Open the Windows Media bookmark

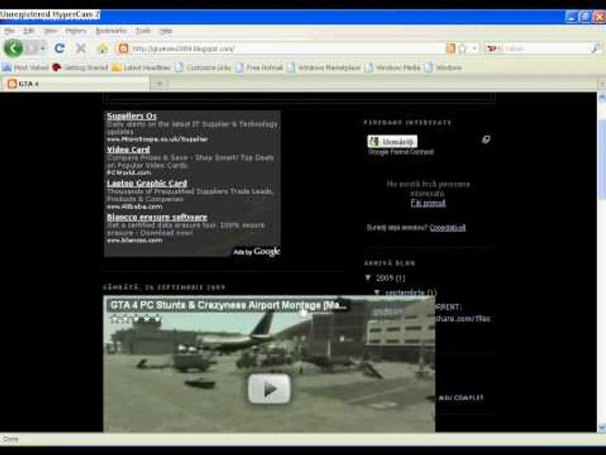point(393,68)
